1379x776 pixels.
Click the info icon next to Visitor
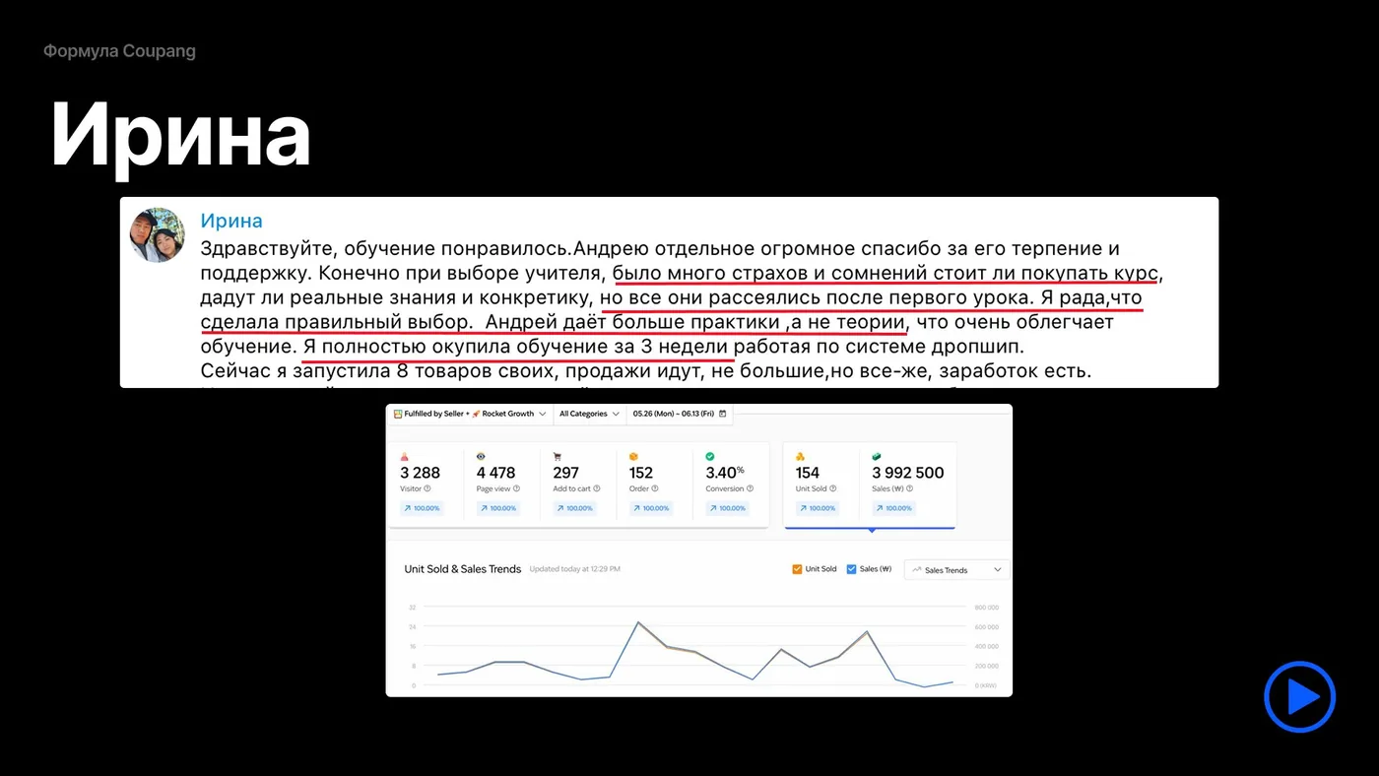(x=427, y=488)
